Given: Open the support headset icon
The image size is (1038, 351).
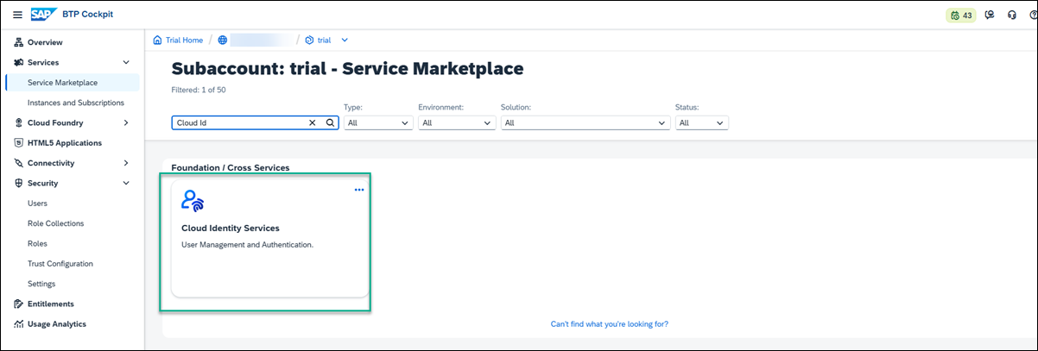Looking at the screenshot, I should pos(1012,16).
